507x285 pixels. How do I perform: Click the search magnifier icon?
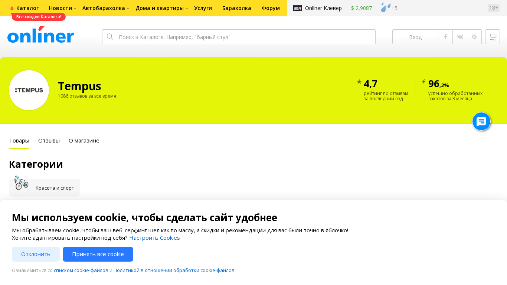point(110,37)
